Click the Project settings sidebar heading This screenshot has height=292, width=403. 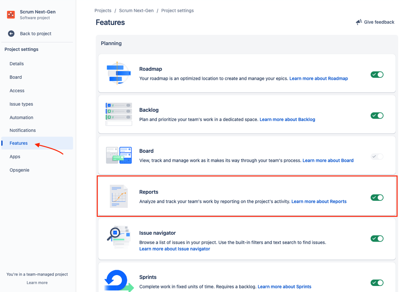[x=21, y=49]
